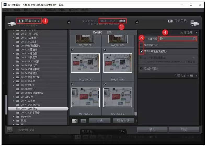This screenshot has width=206, height=146.
Task: Click folder icon of 2017.2.12同学聚会
Action: point(18,113)
